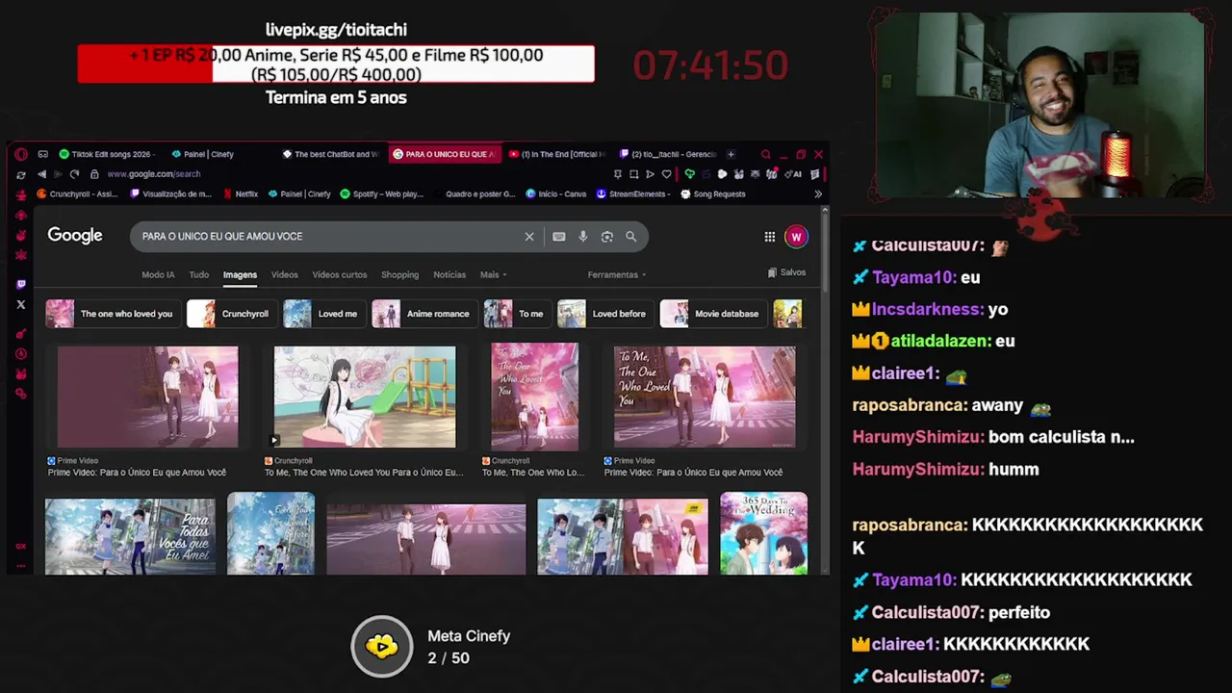Viewport: 1232px width, 693px height.
Task: Open X (Twitter) in the Opera sidebar
Action: click(x=21, y=305)
